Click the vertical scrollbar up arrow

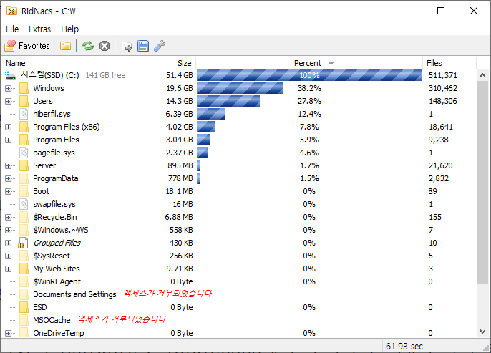click(x=482, y=75)
